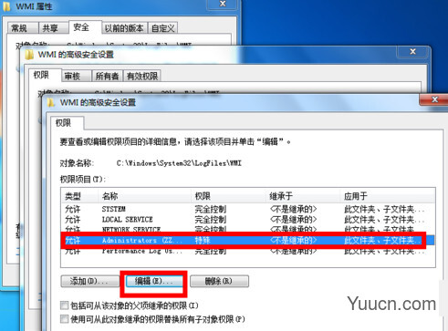Close the middle WMI 的高级安全设置 window
This screenshot has height=331, width=448.
pyautogui.click(x=412, y=52)
